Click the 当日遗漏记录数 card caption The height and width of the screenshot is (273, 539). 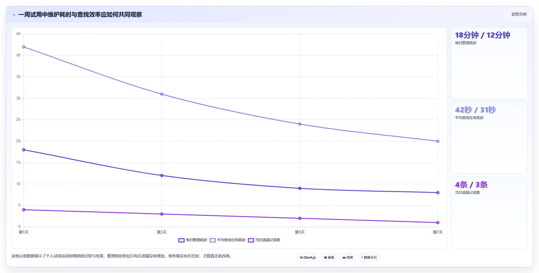tap(467, 193)
